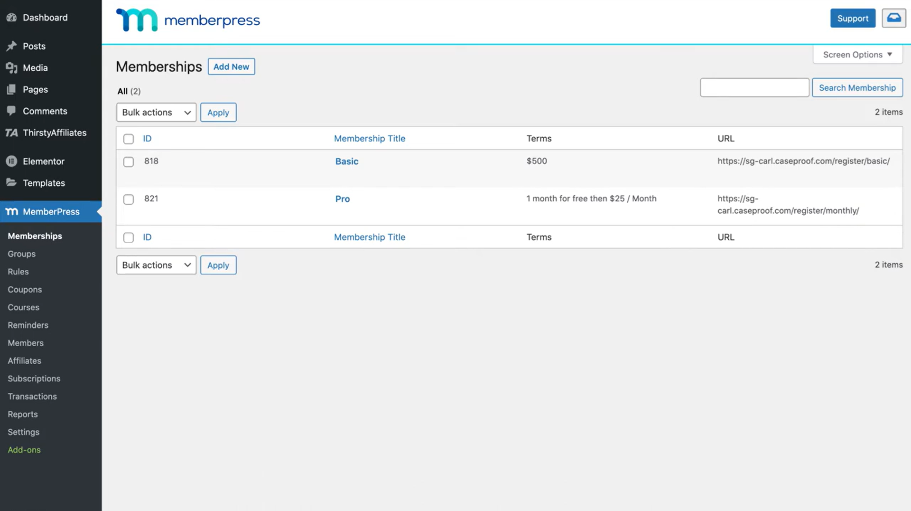This screenshot has width=911, height=511.
Task: Click the Posts pushpin icon
Action: click(x=12, y=46)
